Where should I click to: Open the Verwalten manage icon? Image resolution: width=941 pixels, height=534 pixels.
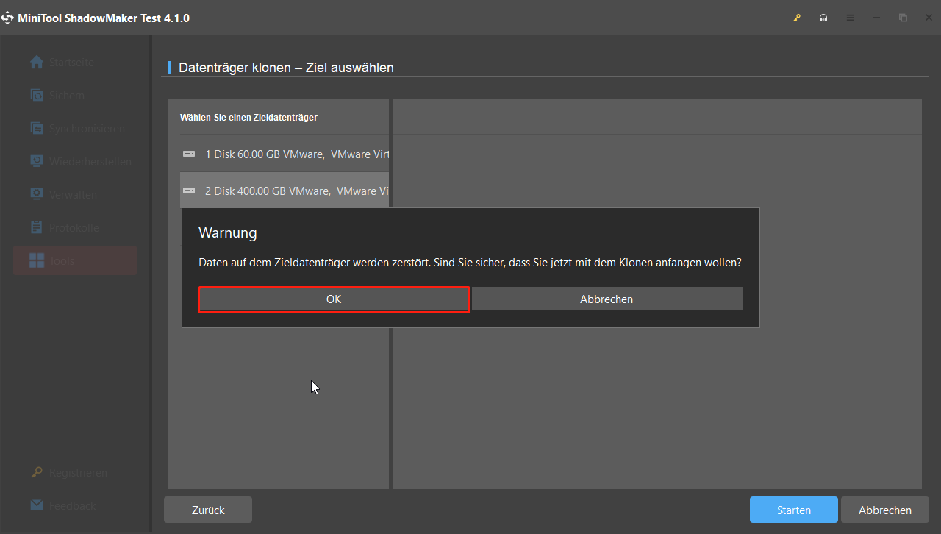click(x=36, y=195)
